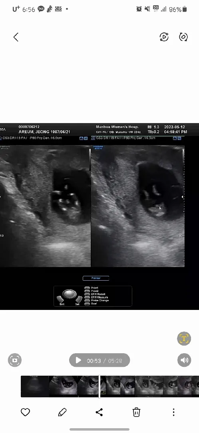Tap the 00:53 elapsed time text
The height and width of the screenshot is (433, 199).
(x=94, y=361)
